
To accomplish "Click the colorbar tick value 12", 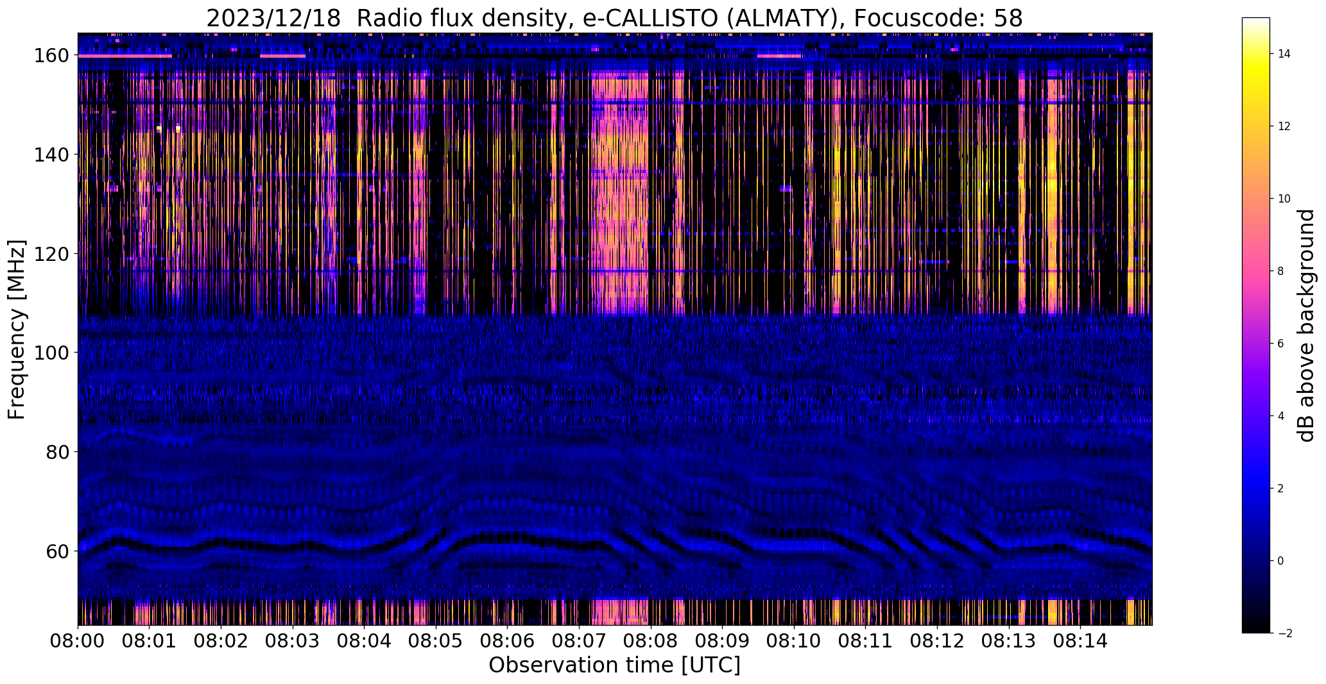I will tap(1284, 126).
